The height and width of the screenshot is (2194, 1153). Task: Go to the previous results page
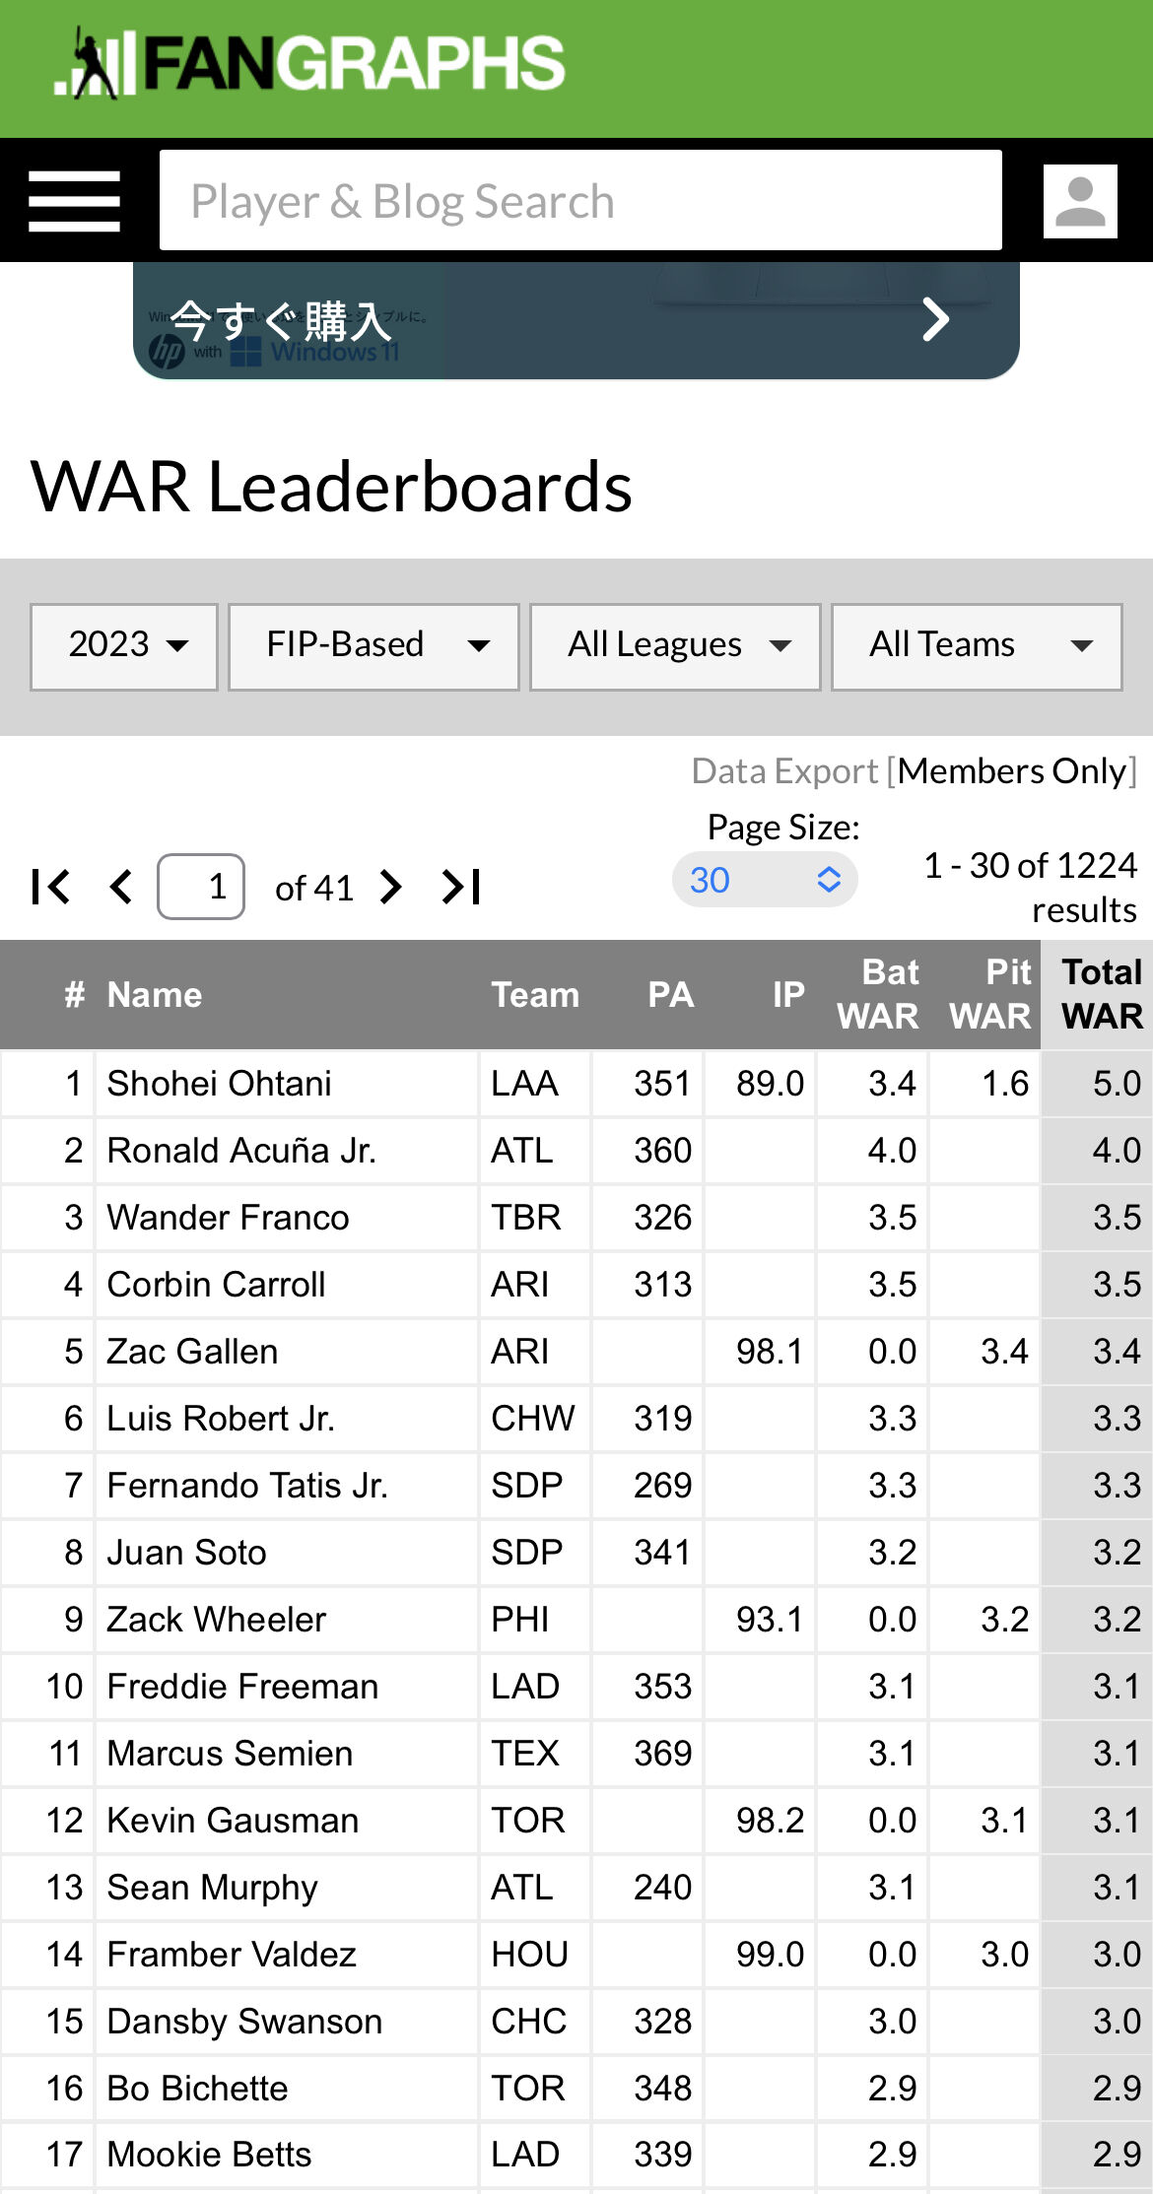pyautogui.click(x=121, y=887)
